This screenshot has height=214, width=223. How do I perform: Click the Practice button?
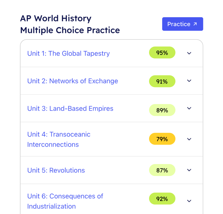(183, 24)
